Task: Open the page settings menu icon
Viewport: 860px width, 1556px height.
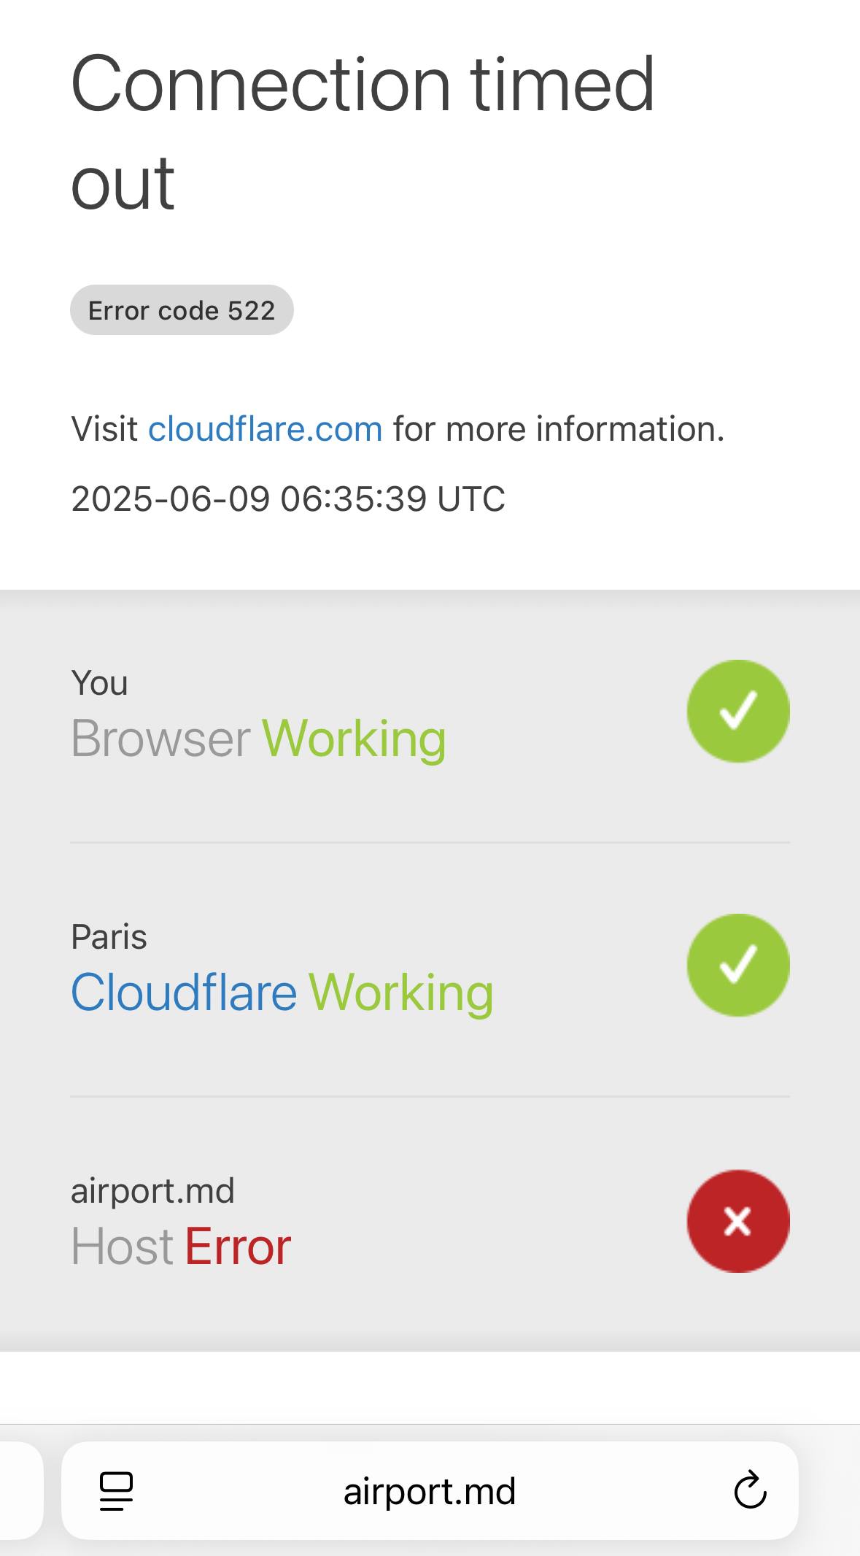Action: pos(116,1491)
